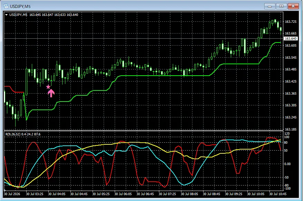Image resolution: width=303 pixels, height=201 pixels.
Task: Click the current price label 163.640
Action: 291,39
